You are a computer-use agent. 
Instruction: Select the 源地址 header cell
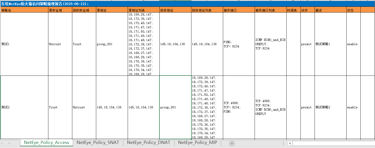(112, 10)
